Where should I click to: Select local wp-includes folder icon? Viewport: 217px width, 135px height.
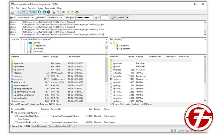point(12,70)
